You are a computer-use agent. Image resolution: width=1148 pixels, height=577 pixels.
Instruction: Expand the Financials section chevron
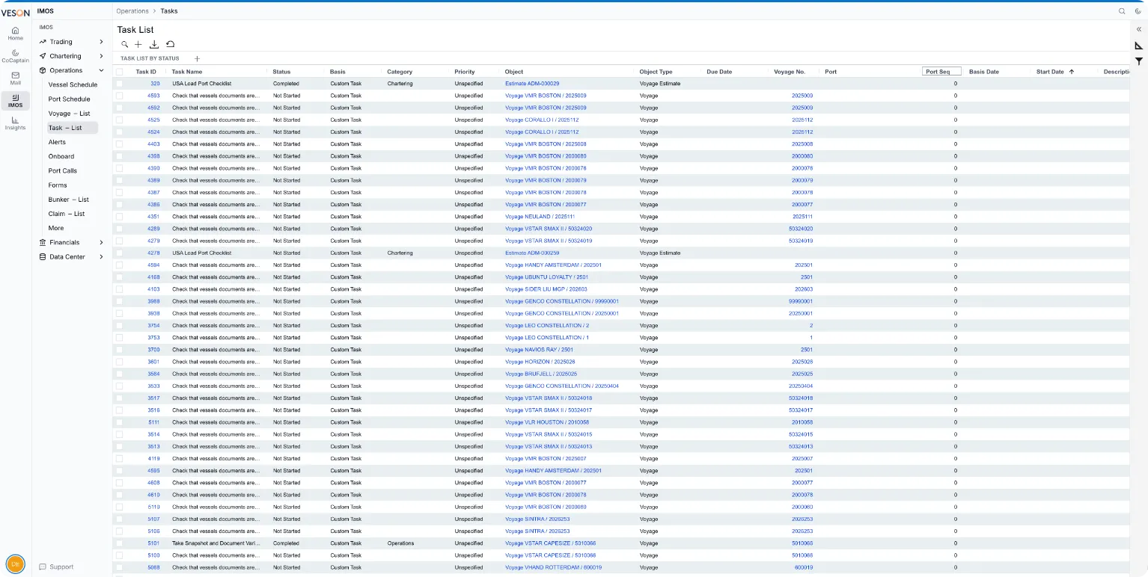101,242
